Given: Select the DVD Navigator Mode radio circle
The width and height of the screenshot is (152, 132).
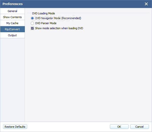Looking at the screenshot, I should point(32,18).
